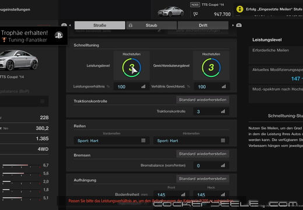Click list icon in Vorderreifen dropdown
Viewport: 303px width, 210px height.
[x=143, y=141]
